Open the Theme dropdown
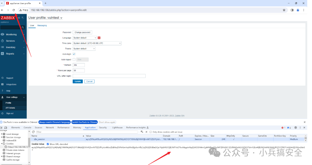 [84, 49]
